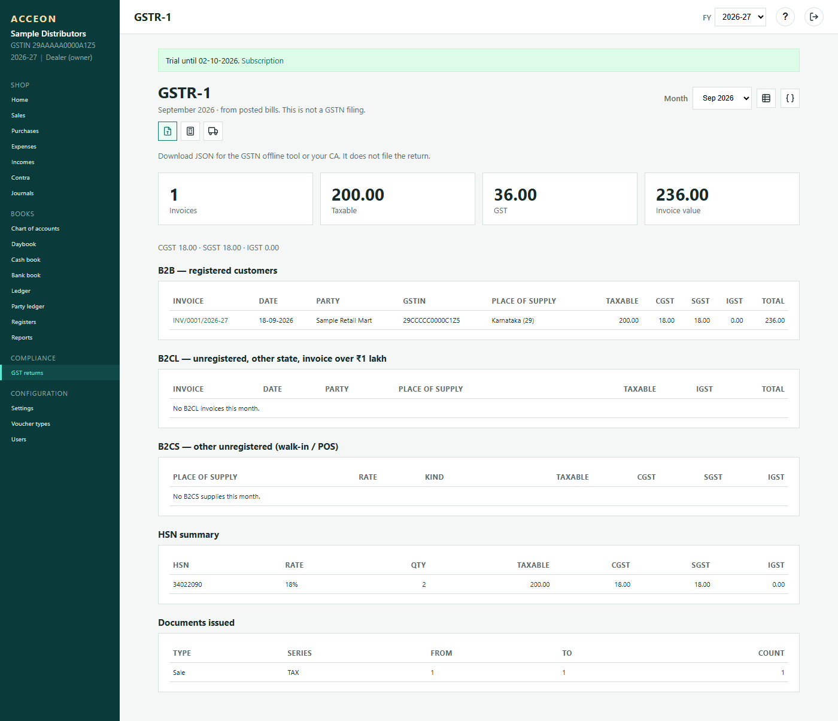
Task: Click the invoice date 18-09-2026
Action: point(276,320)
